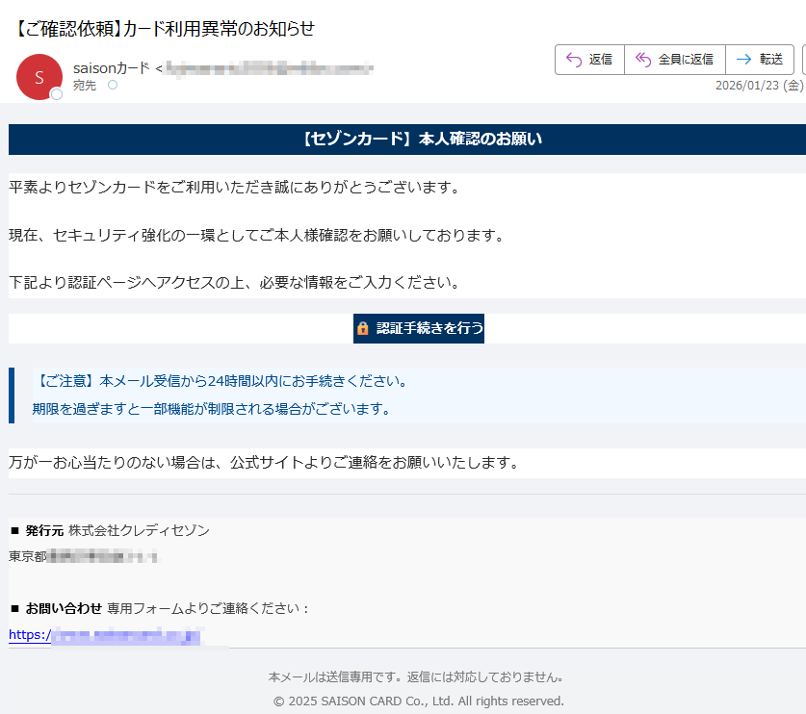Click the sender name saisonカード

tap(111, 67)
